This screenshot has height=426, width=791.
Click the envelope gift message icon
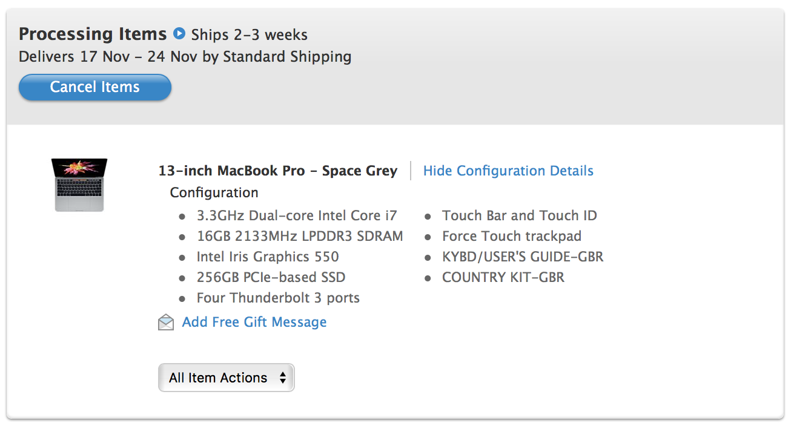point(166,323)
